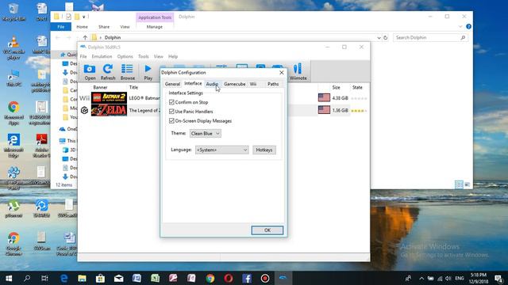508x285 pixels.
Task: Open the Manage tab under Application Tools
Action: [155, 27]
